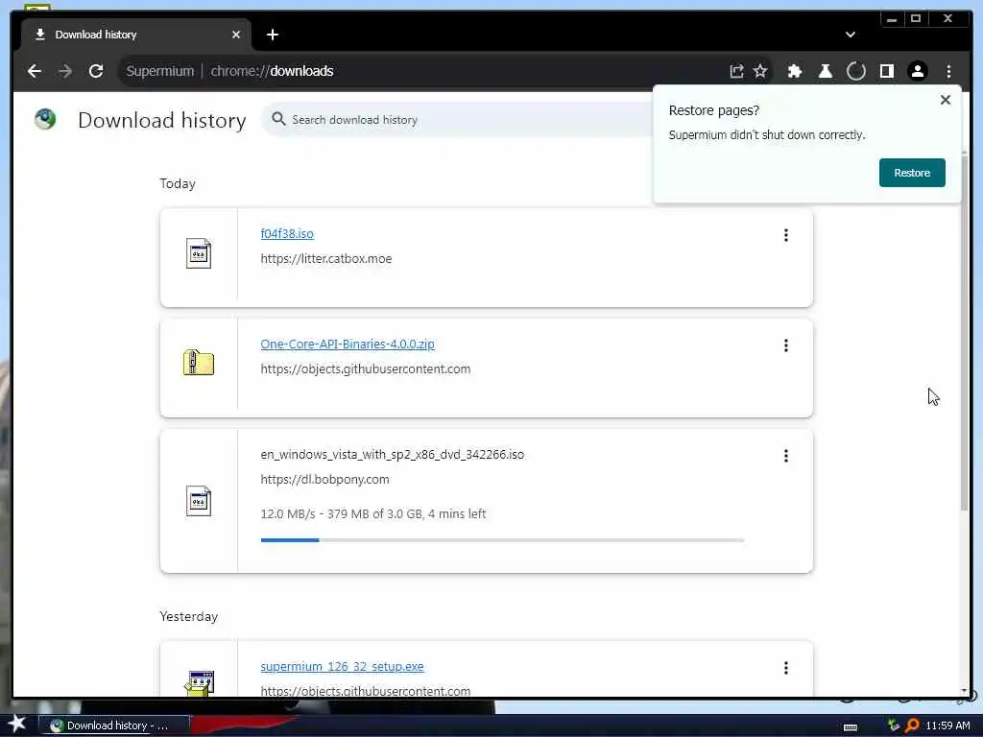This screenshot has width=983, height=737.
Task: Open supermium_126_32_setup.exe link
Action: click(x=343, y=666)
